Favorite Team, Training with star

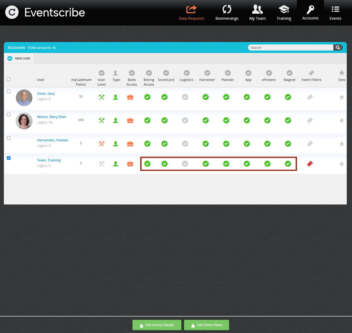coord(342,164)
